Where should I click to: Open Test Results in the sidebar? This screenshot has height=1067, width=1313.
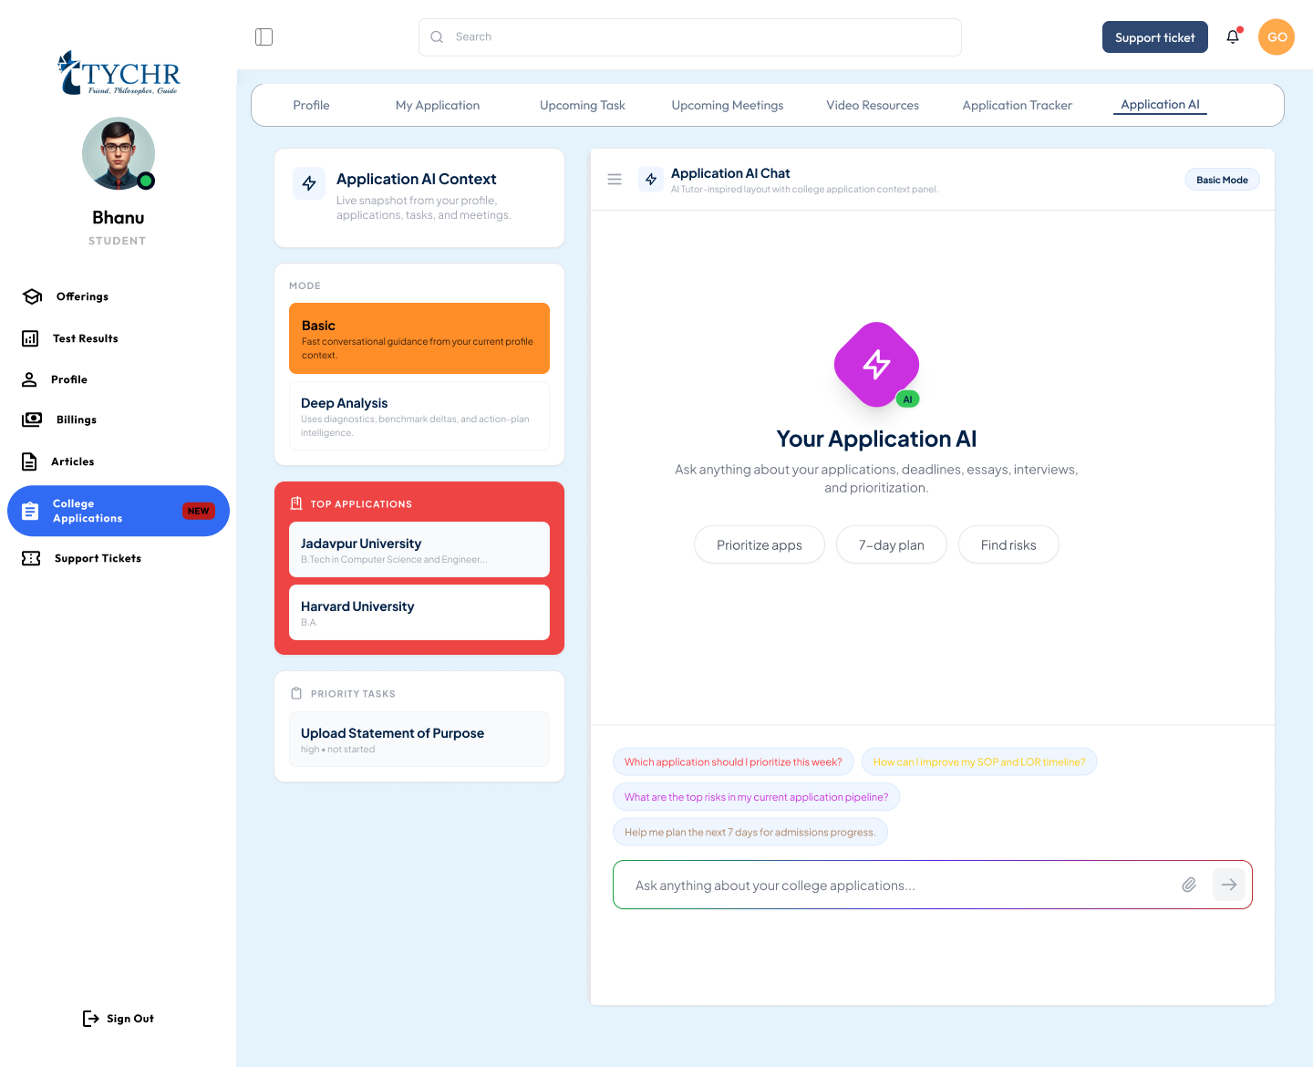tap(86, 338)
